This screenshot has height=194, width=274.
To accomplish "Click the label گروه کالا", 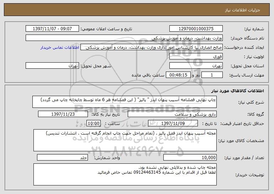I will point(255,114).
